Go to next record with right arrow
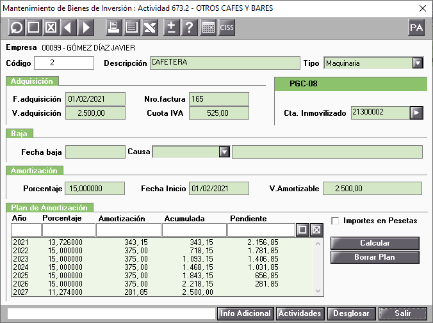 coord(86,28)
